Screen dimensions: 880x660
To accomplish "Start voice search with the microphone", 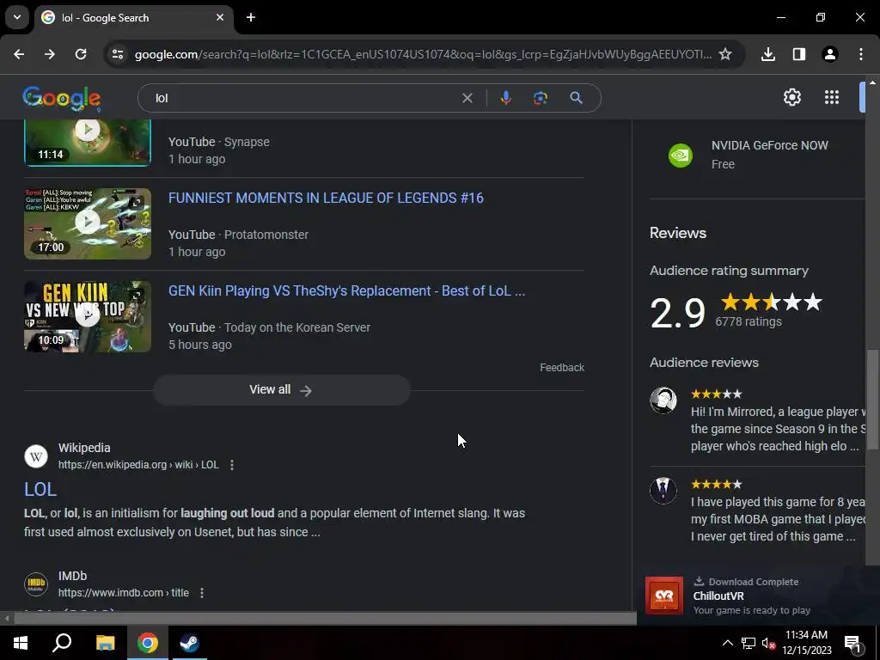I will pyautogui.click(x=505, y=98).
